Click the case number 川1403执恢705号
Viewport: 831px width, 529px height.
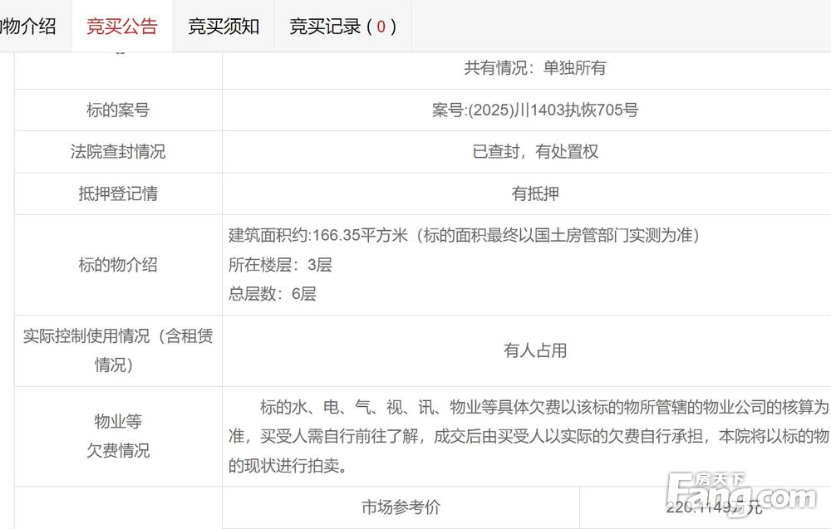(534, 110)
